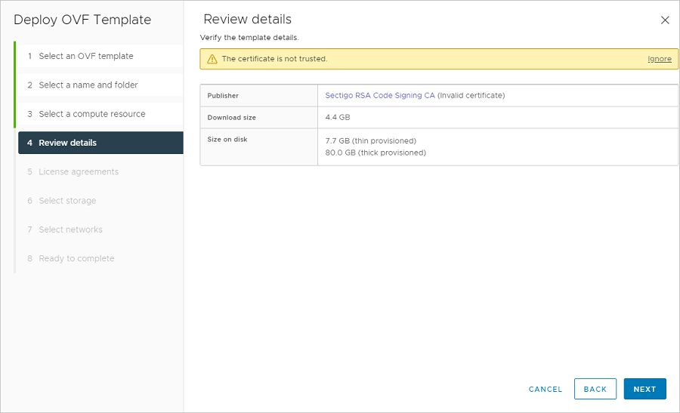This screenshot has width=680, height=413.
Task: Ignore the untrusted certificate warning
Action: [x=659, y=59]
